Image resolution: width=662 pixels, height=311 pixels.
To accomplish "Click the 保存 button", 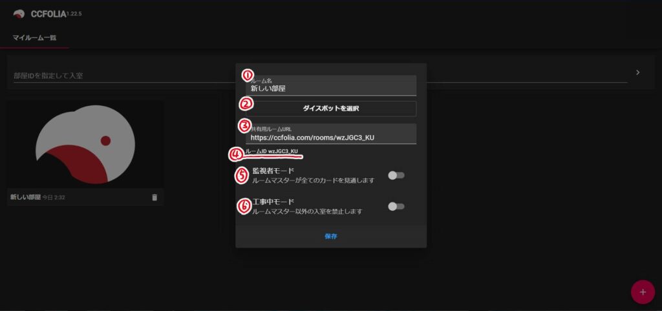I will point(331,236).
